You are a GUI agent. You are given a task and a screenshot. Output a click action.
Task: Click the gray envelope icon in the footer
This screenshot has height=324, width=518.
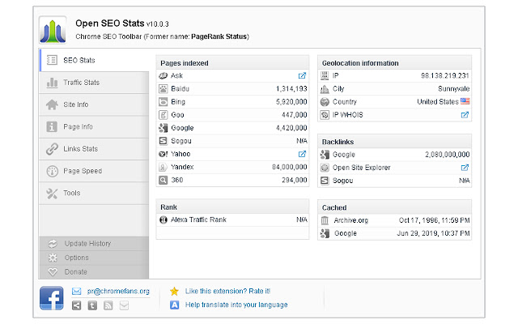point(124,305)
